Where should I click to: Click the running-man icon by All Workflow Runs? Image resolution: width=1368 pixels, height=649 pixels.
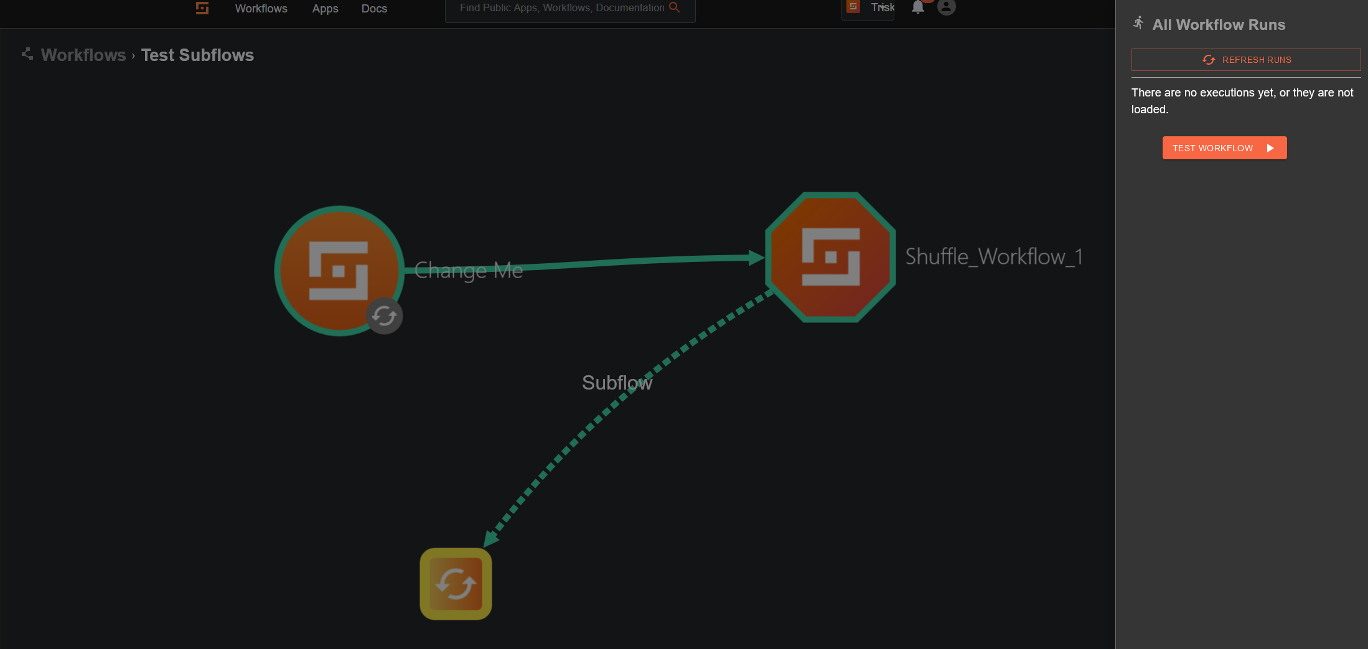(1138, 22)
